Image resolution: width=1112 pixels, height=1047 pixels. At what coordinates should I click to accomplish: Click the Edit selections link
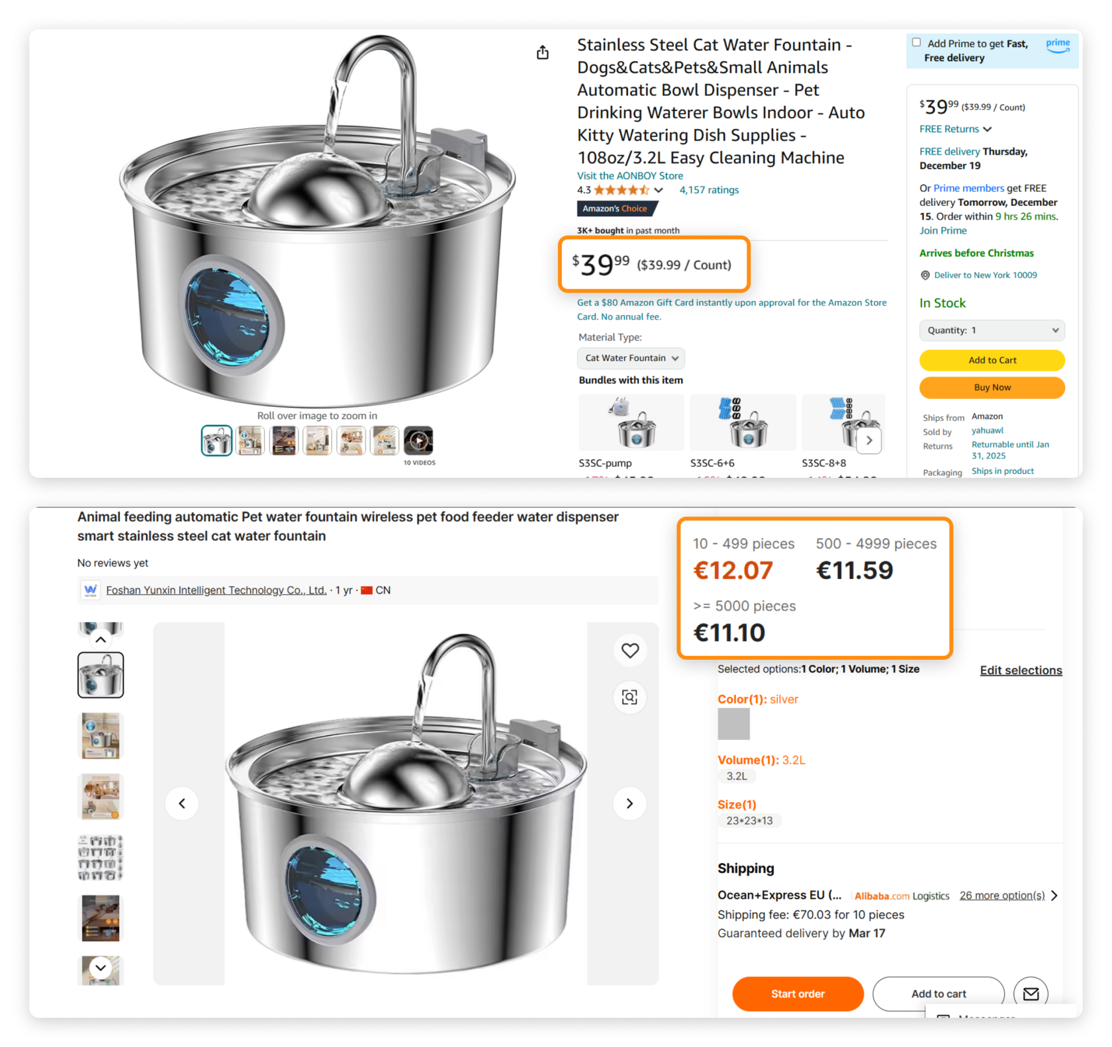(1021, 670)
